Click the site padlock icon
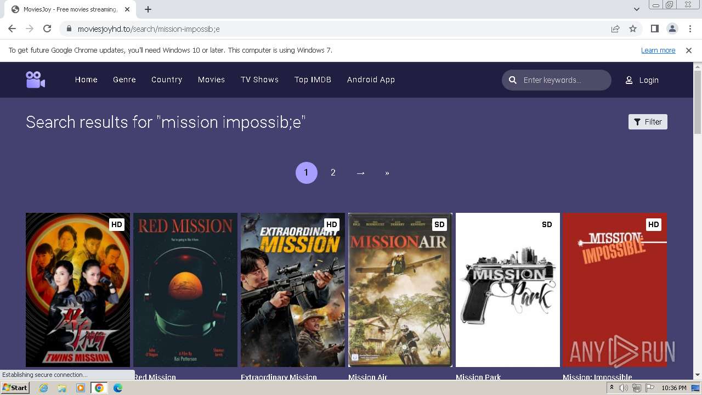 pyautogui.click(x=69, y=29)
